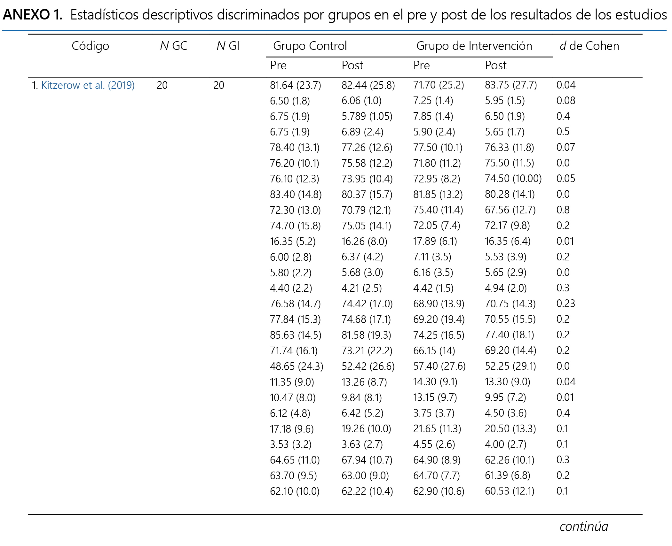Select cell value 61.39 (6.8)
672x546 pixels.
(508, 476)
